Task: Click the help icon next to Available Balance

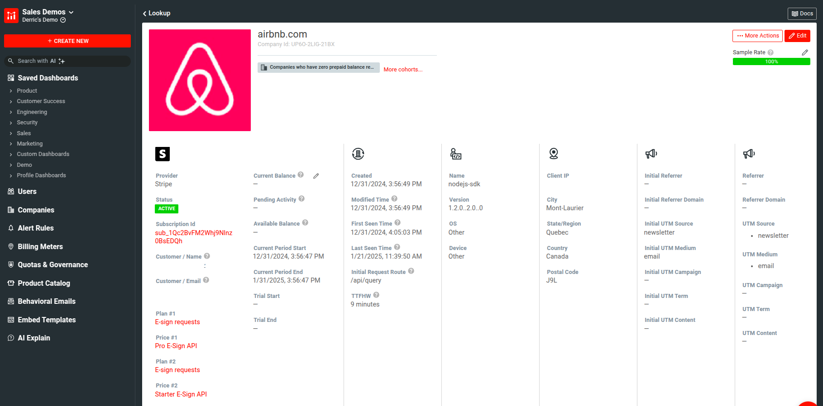Action: [305, 223]
